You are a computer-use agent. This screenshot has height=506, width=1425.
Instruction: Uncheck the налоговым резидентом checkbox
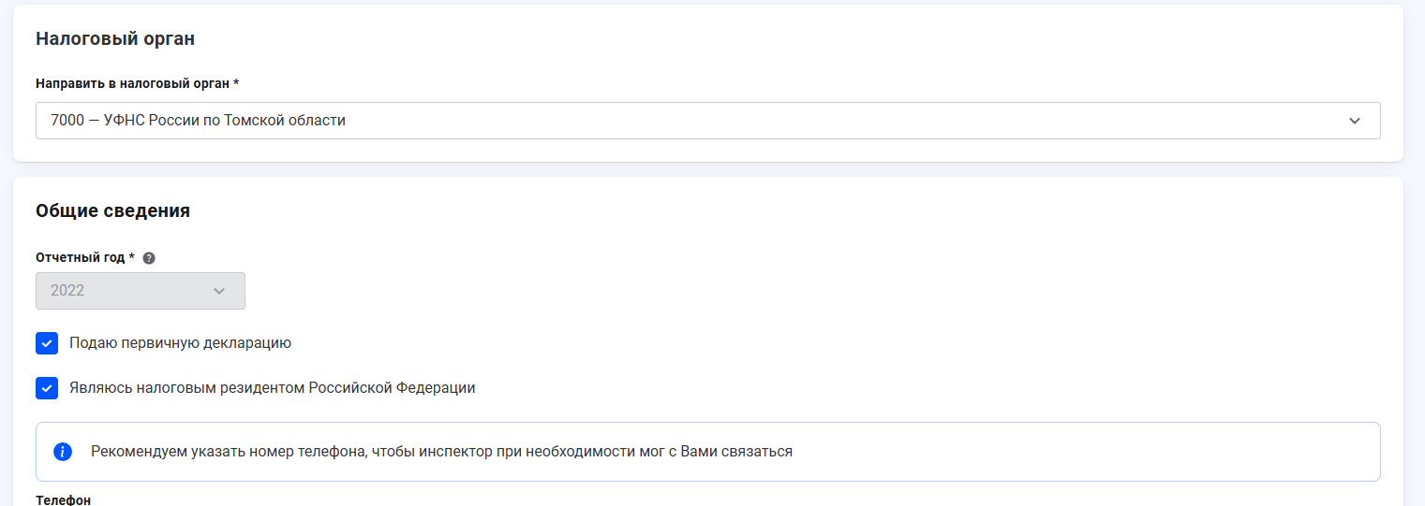pos(47,388)
